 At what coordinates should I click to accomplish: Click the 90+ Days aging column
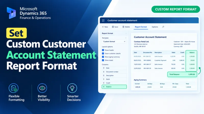[175, 84]
